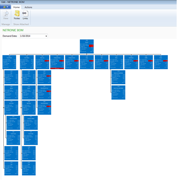
Task: Switch to the Actions ribbon tab
Action: click(x=28, y=7)
